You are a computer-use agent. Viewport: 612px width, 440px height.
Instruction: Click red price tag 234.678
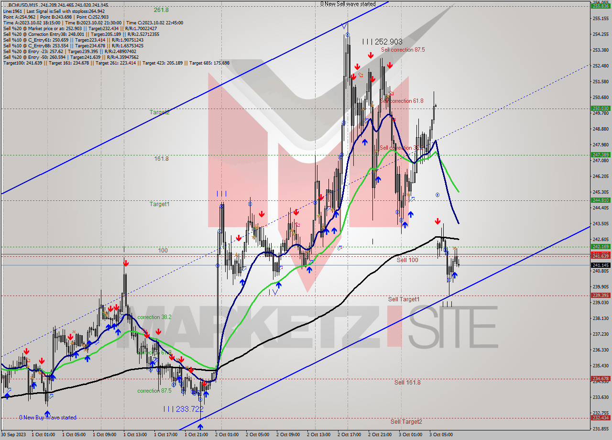[601, 378]
